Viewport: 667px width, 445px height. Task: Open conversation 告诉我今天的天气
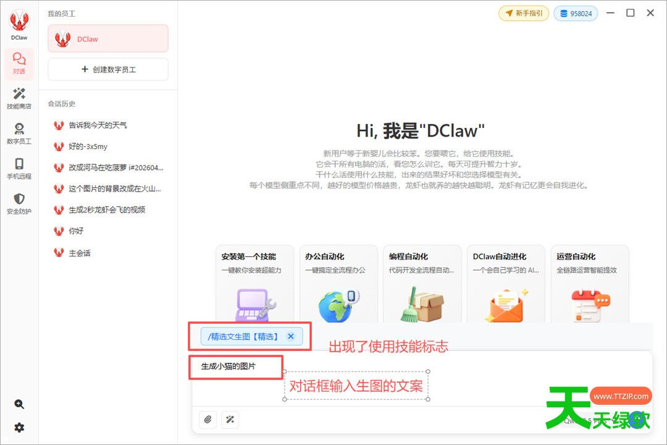[x=108, y=125]
